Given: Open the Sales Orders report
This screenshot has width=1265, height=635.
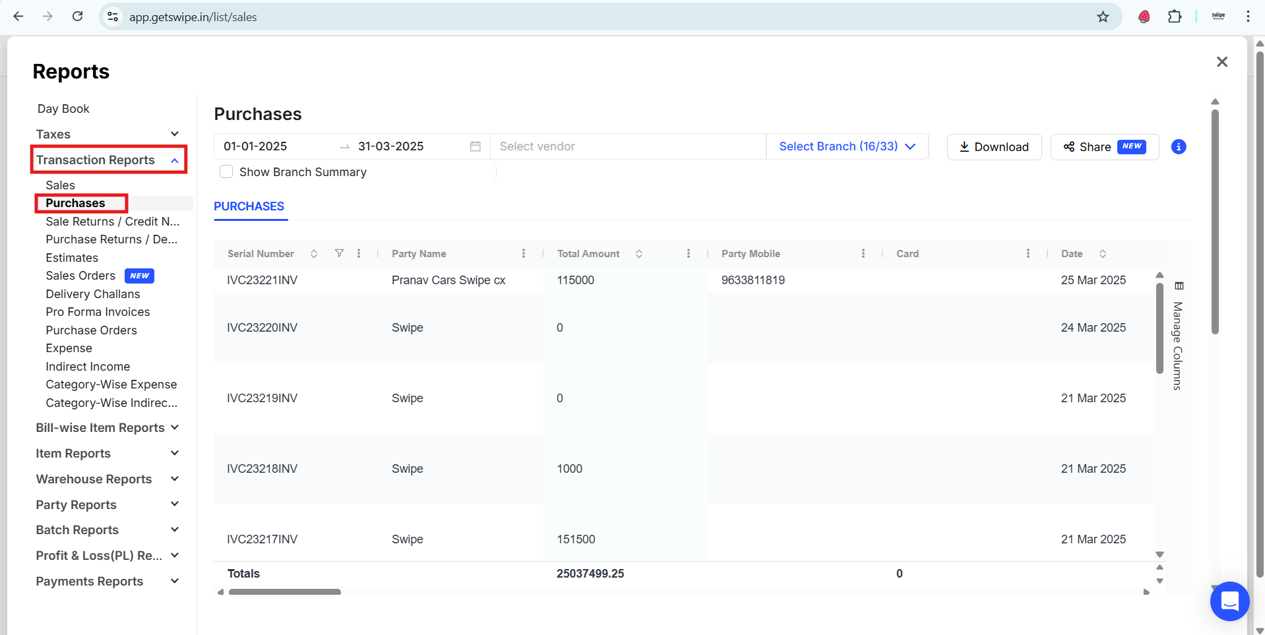Looking at the screenshot, I should [80, 276].
